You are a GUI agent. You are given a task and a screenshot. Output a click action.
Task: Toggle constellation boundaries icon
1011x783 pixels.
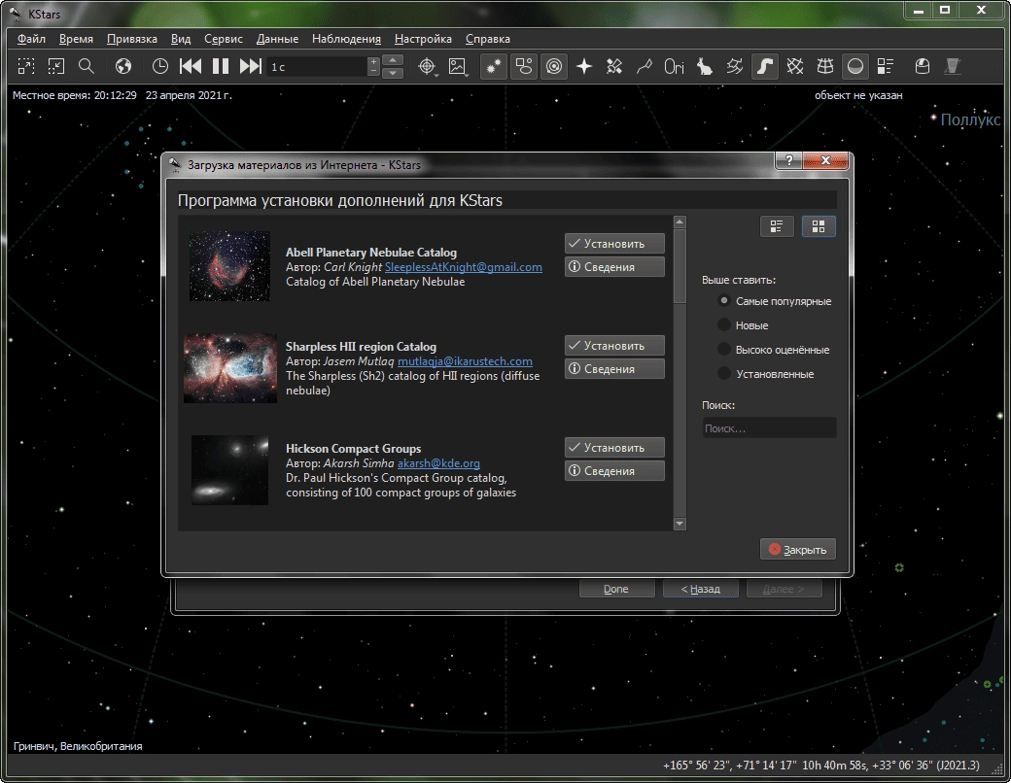pyautogui.click(x=734, y=66)
